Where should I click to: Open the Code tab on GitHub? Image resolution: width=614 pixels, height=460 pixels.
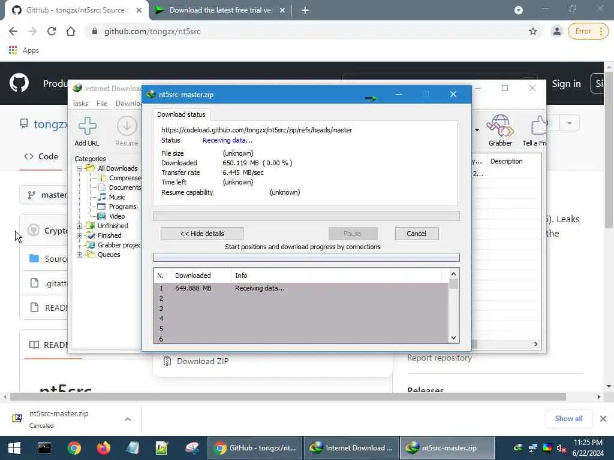coord(41,156)
